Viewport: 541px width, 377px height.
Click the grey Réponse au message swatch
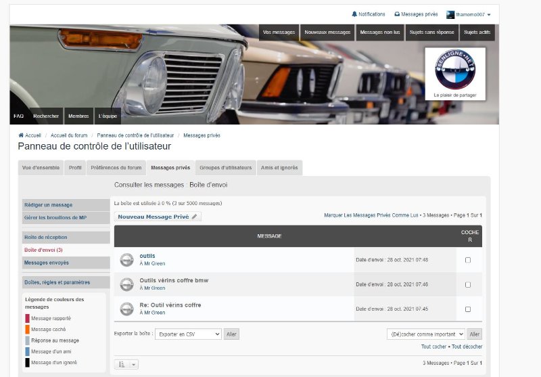click(x=27, y=340)
